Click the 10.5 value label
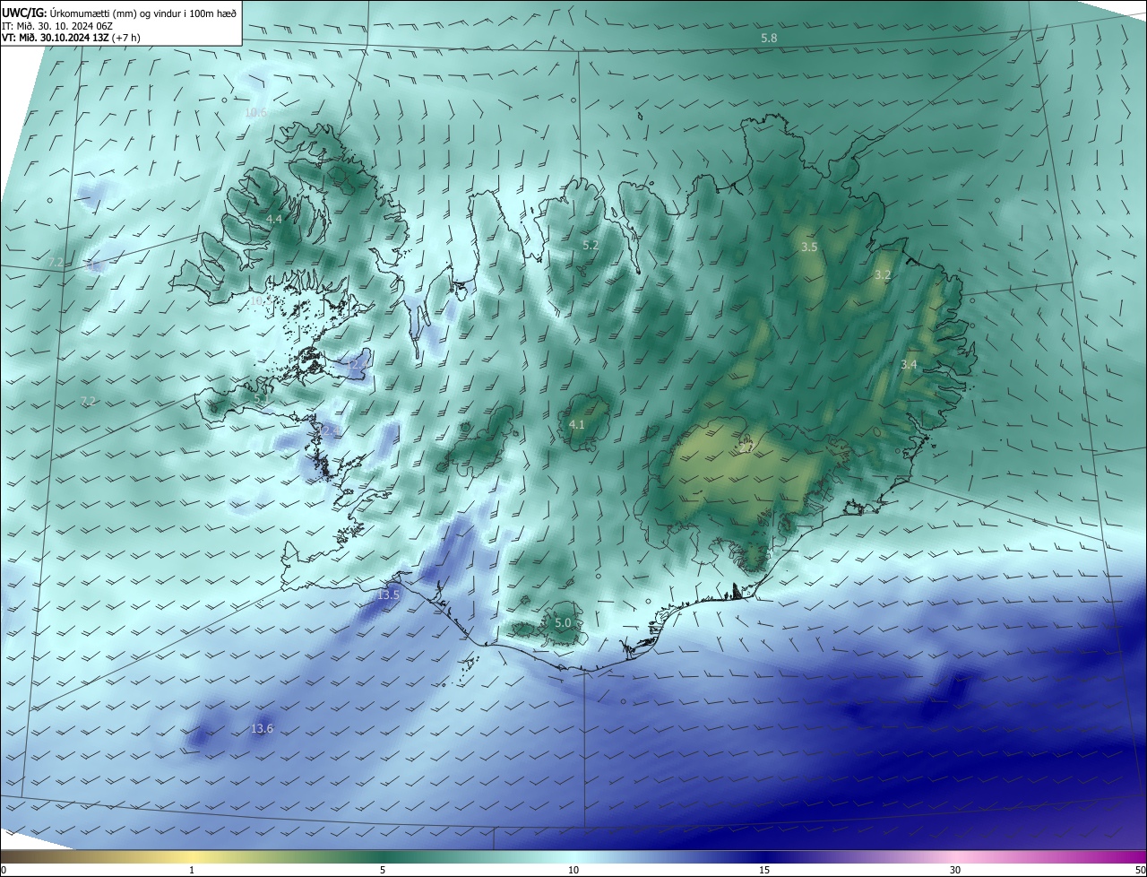 [259, 300]
